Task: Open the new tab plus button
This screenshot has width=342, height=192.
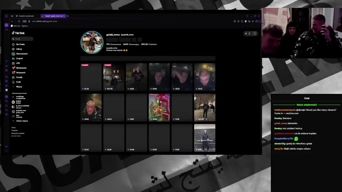Action: (x=68, y=16)
